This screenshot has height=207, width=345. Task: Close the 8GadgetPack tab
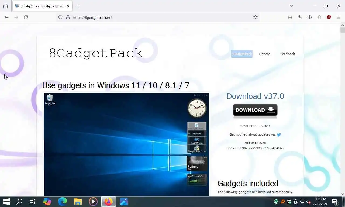coord(68,6)
